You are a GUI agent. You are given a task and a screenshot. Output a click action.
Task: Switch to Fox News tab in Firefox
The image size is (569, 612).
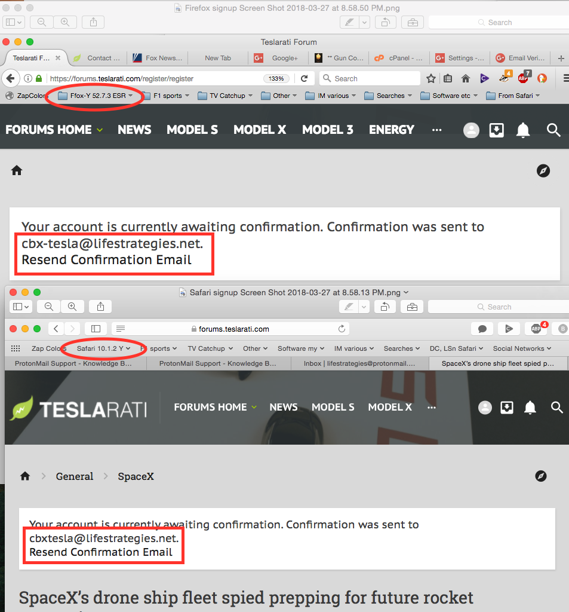[x=158, y=58]
